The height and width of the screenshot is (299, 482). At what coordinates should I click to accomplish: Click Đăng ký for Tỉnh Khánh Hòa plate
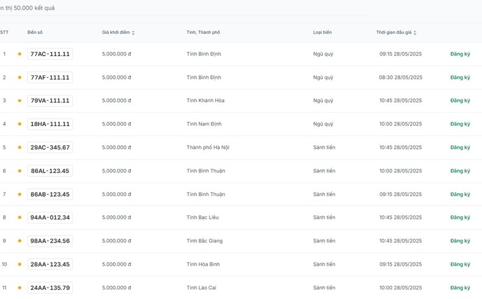click(460, 101)
